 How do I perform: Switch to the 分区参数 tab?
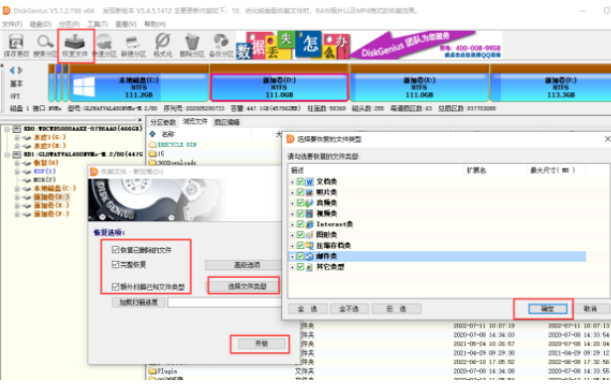coord(163,122)
